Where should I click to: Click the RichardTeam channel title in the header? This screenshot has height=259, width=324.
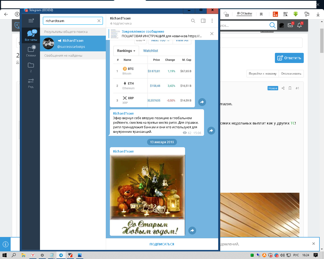(x=120, y=18)
